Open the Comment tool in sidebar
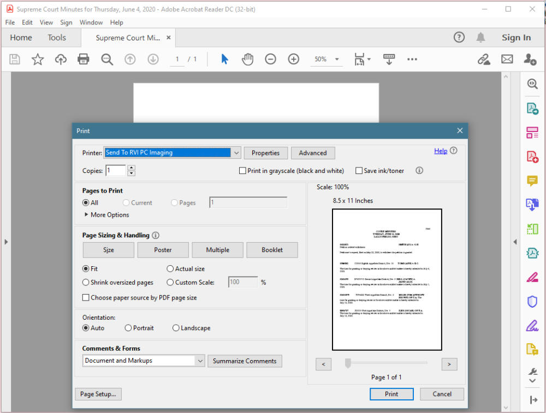 click(x=532, y=181)
